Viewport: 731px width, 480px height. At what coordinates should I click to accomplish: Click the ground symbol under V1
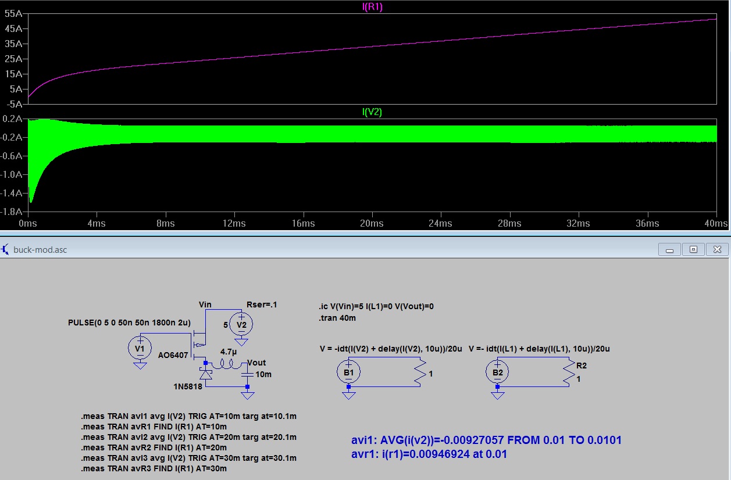(140, 366)
